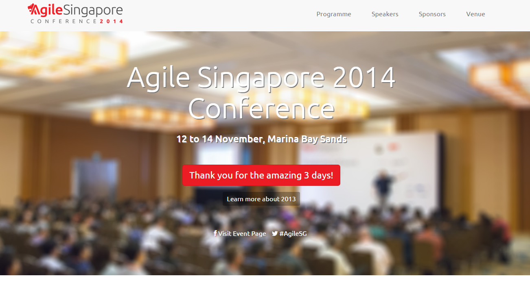Click the large 'Conference' headline word
This screenshot has width=530, height=285.
(261, 109)
